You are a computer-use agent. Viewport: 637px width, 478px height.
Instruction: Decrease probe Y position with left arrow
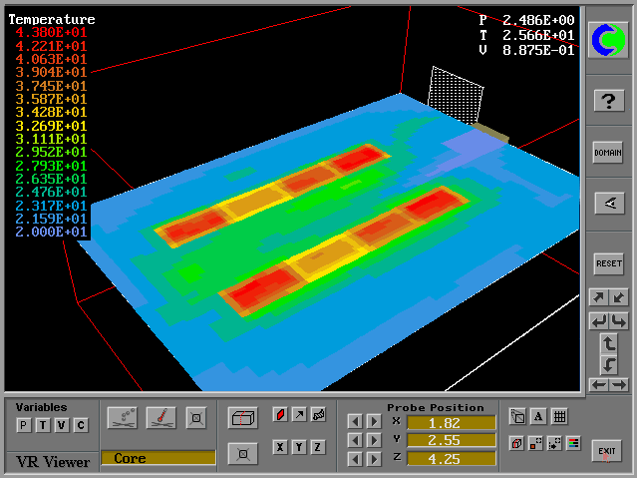pyautogui.click(x=355, y=440)
